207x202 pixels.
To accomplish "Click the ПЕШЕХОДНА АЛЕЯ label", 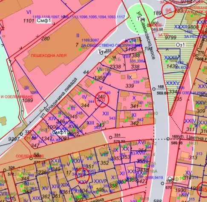I will click(49, 55).
